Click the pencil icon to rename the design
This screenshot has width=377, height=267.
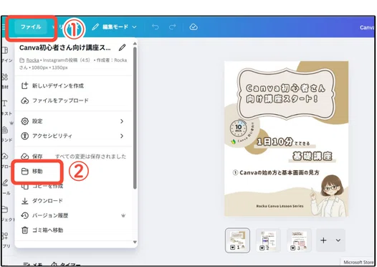click(x=122, y=47)
